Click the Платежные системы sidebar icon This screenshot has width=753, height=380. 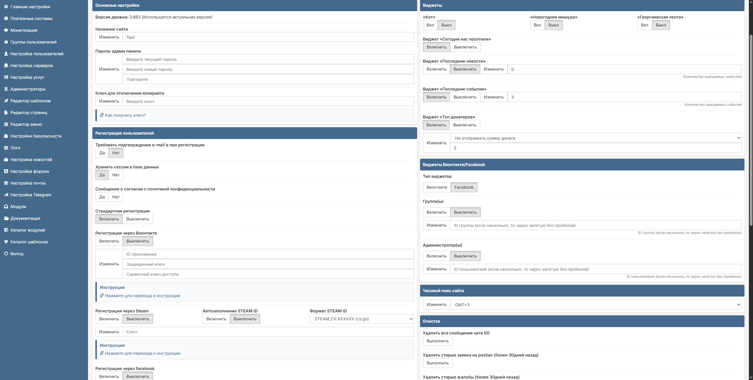pyautogui.click(x=6, y=19)
